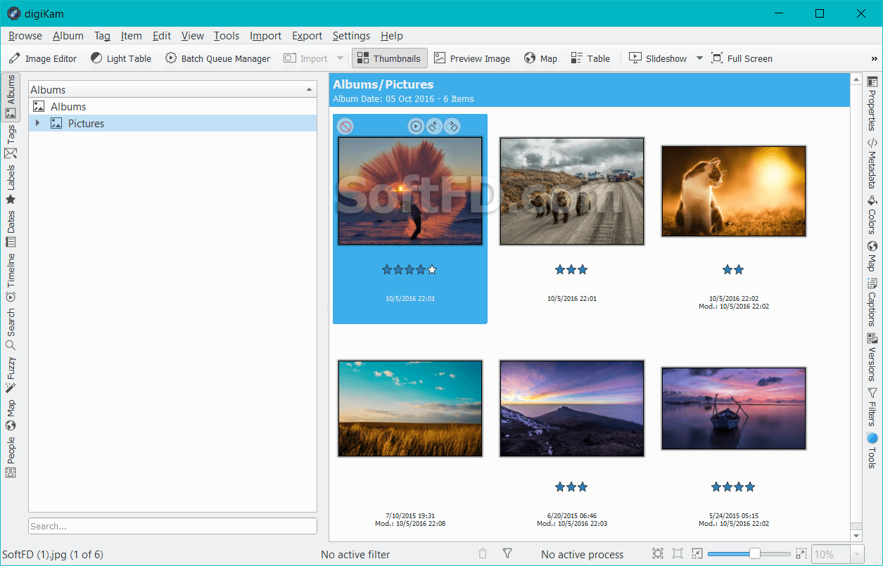This screenshot has width=883, height=566.
Task: Click the album Search input field
Action: 172,526
